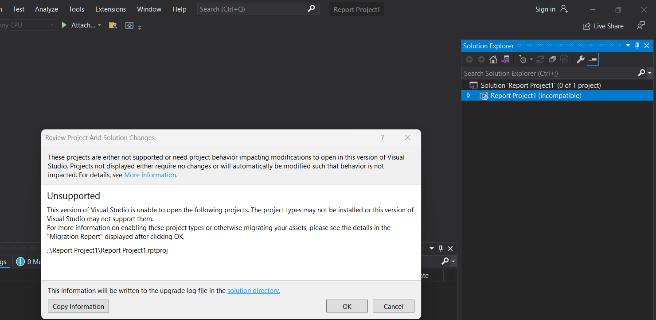Image resolution: width=656 pixels, height=320 pixels.
Task: Click the home window toolbar icon
Action: click(129, 25)
